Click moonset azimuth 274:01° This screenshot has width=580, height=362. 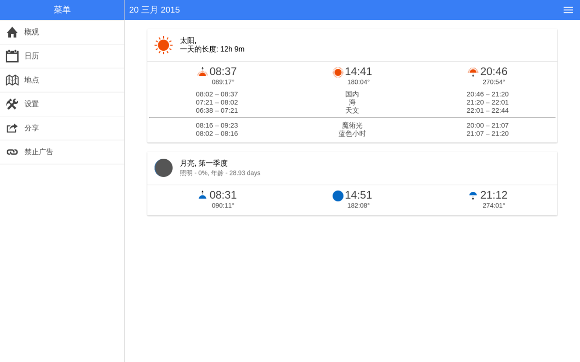click(494, 206)
